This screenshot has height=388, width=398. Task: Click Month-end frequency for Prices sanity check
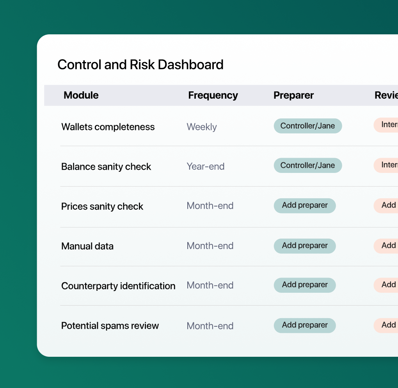pyautogui.click(x=210, y=206)
